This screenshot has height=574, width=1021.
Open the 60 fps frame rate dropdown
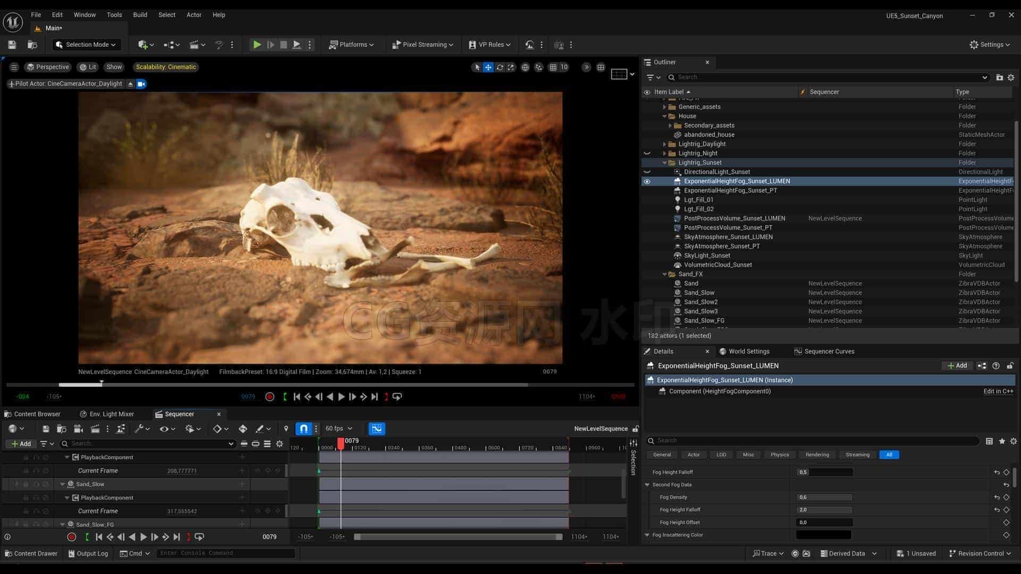[x=339, y=429]
